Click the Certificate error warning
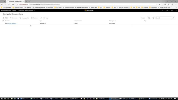The image size is (178, 100). point(23,4)
